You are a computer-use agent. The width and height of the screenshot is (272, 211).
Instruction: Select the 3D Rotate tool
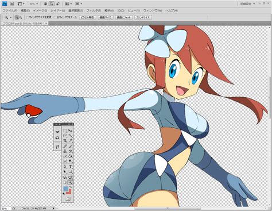click(x=65, y=177)
